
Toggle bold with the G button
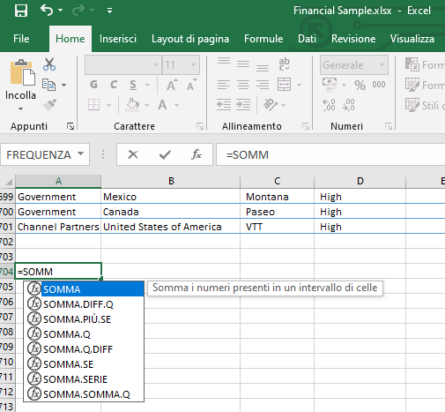pyautogui.click(x=93, y=85)
